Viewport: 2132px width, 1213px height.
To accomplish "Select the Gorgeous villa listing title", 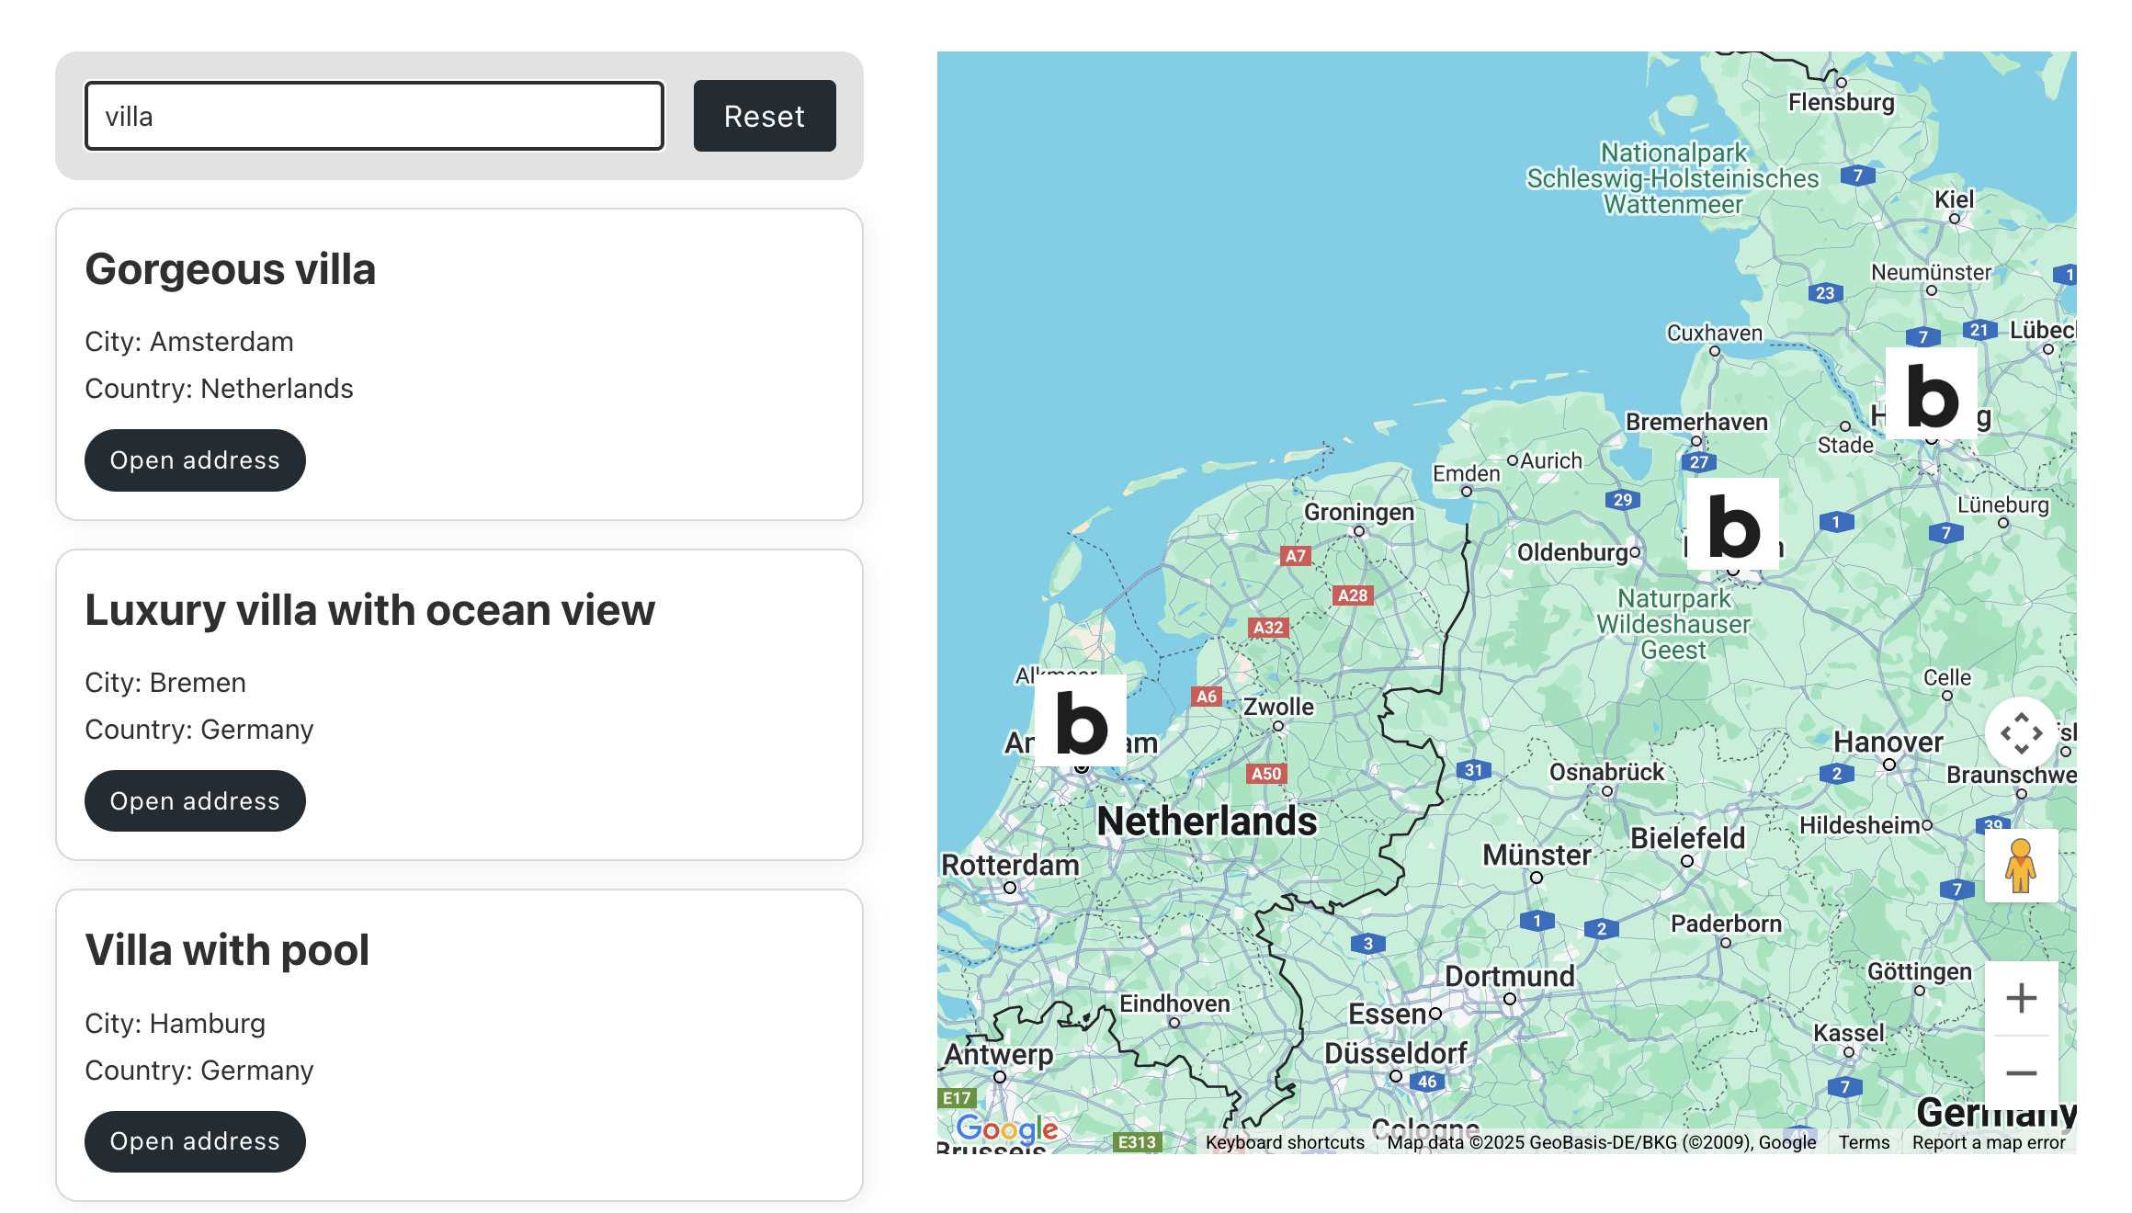I will 230,269.
